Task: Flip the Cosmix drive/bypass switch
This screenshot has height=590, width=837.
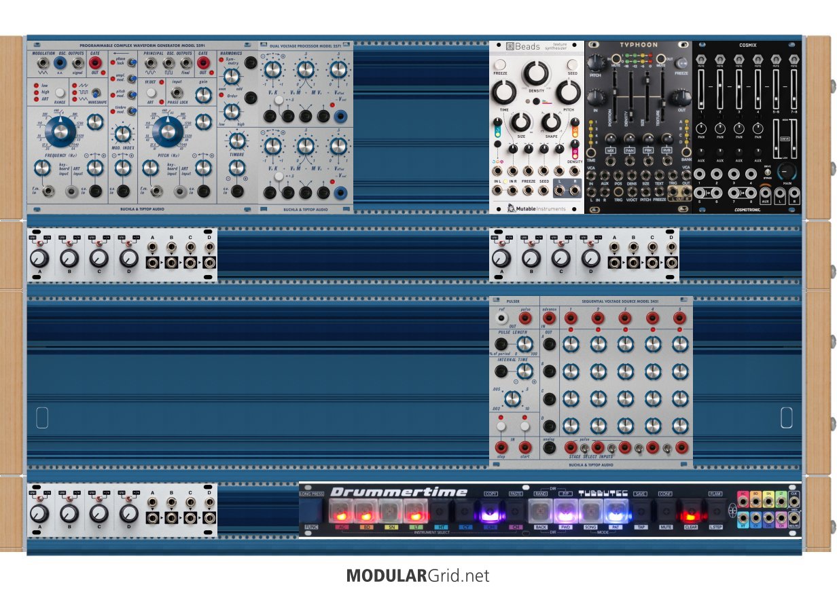Action: pos(768,172)
